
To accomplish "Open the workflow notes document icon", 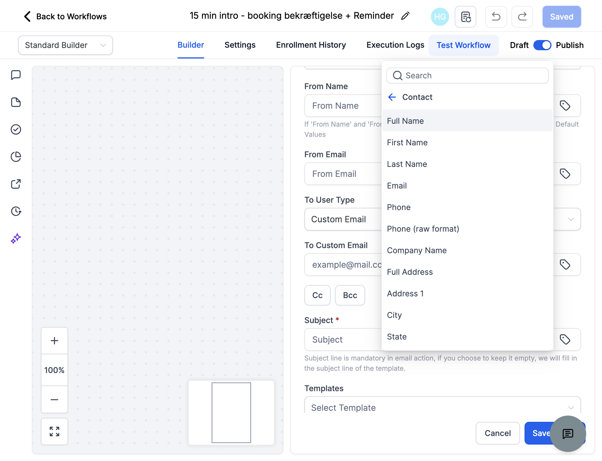I will pos(466,17).
